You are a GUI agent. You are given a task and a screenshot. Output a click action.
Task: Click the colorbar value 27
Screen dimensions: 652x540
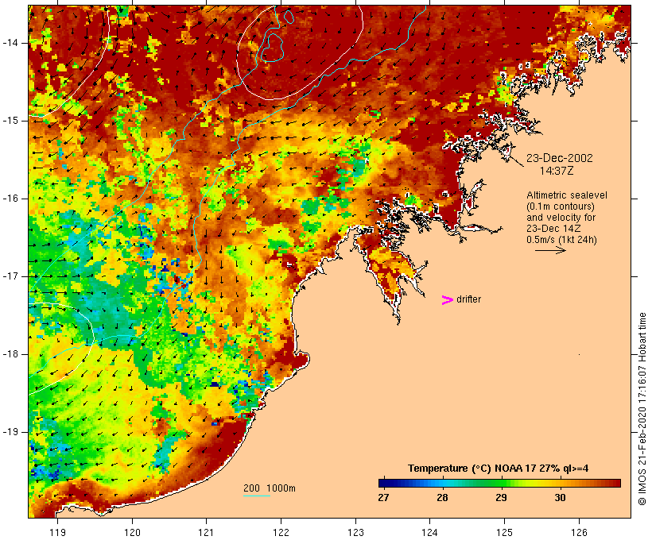coord(383,497)
